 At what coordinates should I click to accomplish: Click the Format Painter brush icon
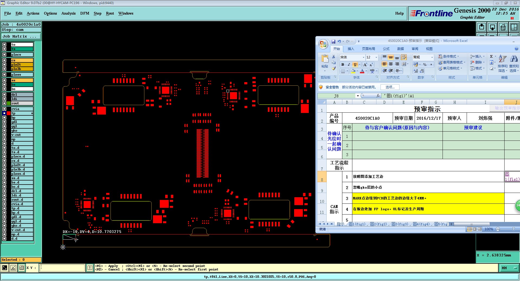point(334,69)
